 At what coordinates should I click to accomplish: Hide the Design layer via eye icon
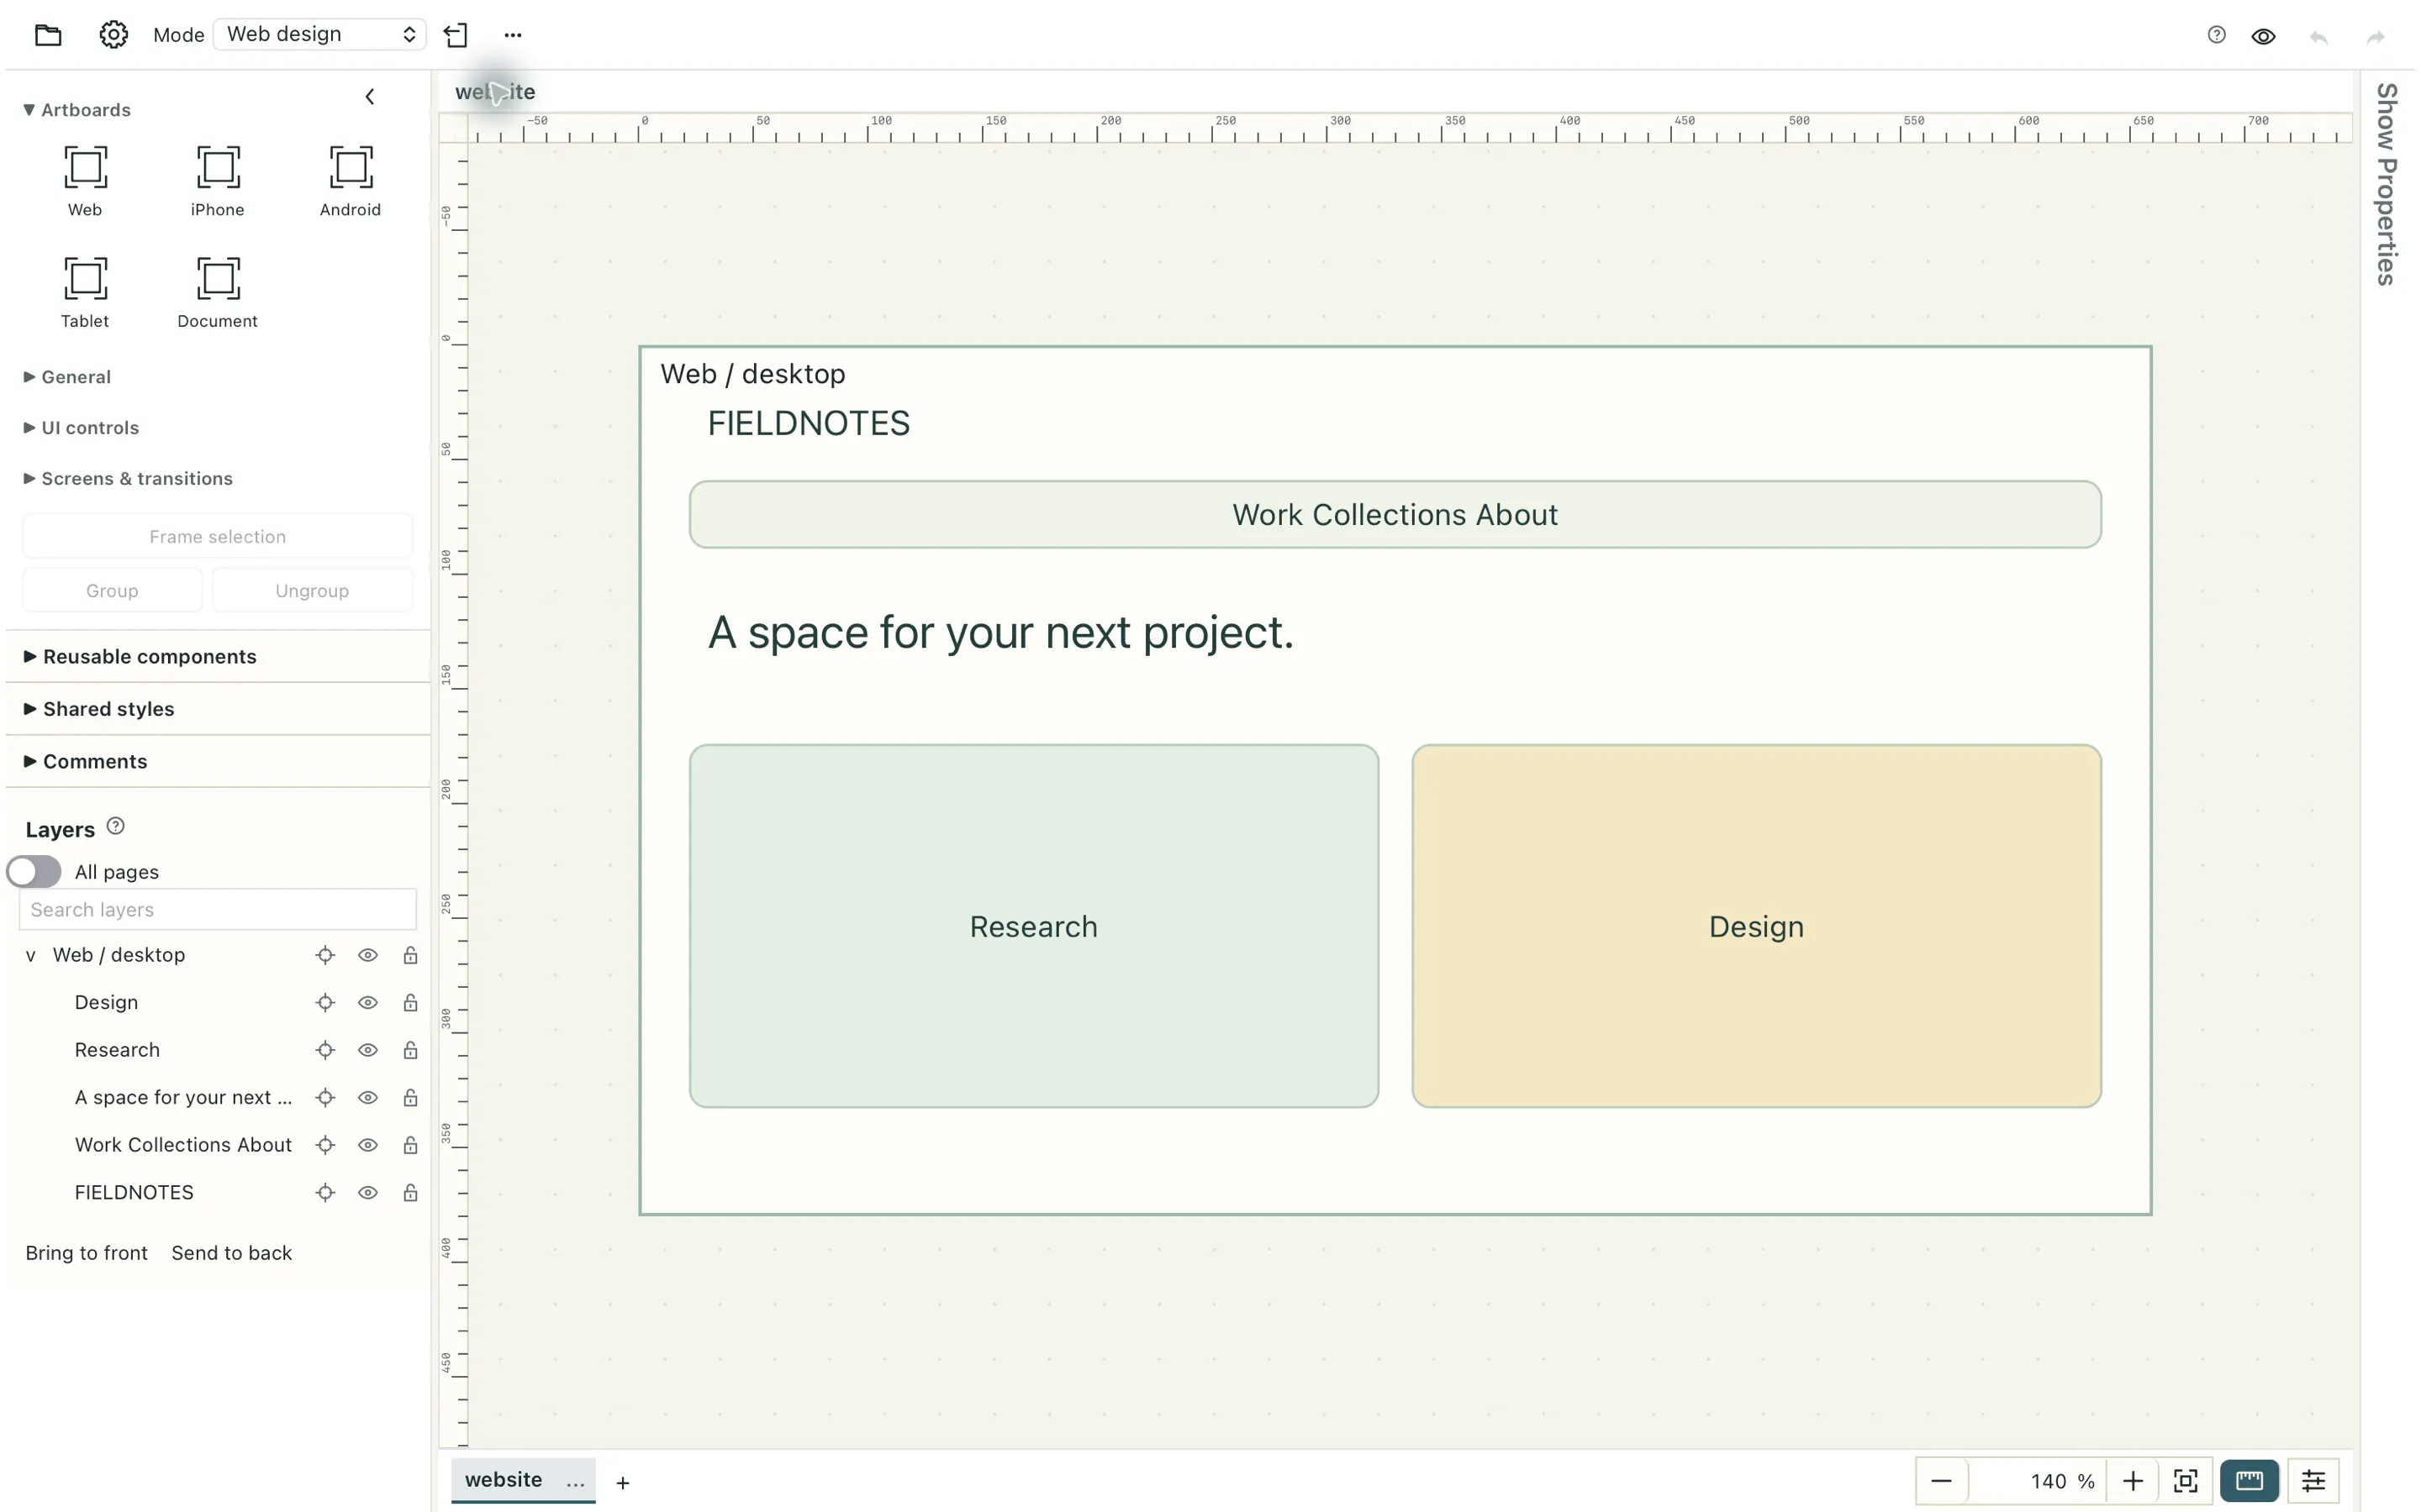tap(368, 1003)
